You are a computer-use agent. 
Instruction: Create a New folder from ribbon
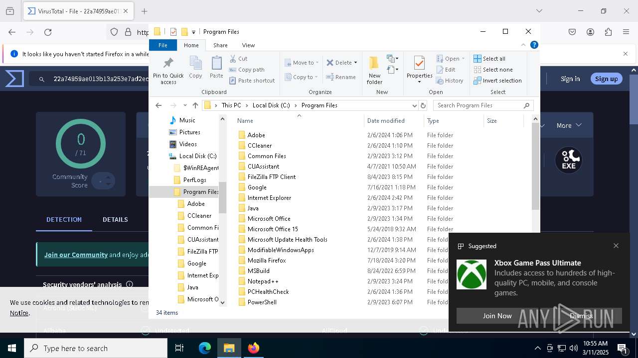(374, 70)
